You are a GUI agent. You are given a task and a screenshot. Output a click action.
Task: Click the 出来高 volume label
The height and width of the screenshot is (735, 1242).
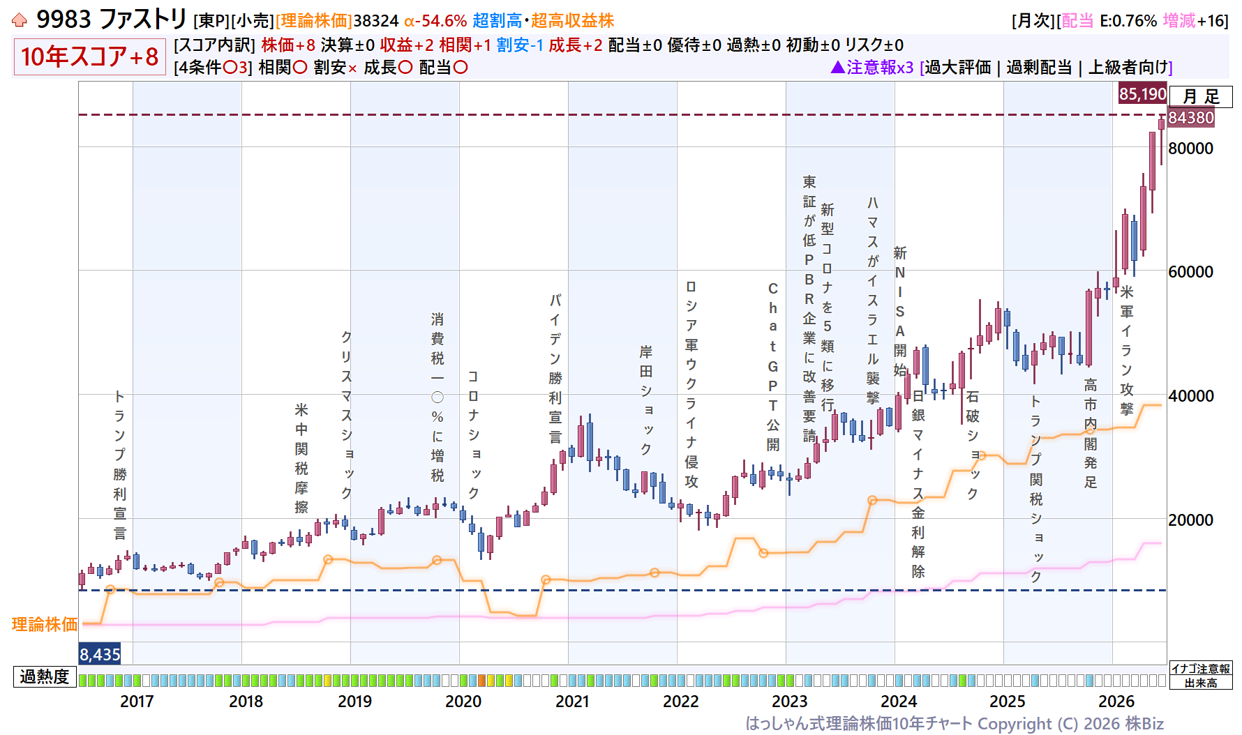1201,683
